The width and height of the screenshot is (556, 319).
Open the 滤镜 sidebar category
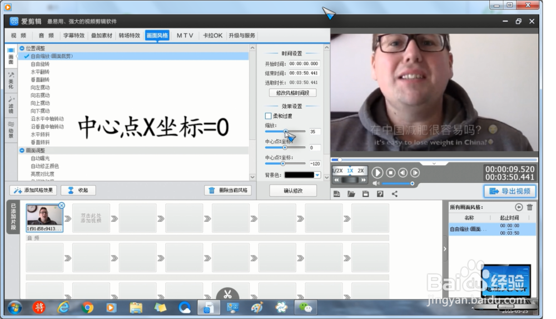pyautogui.click(x=11, y=105)
